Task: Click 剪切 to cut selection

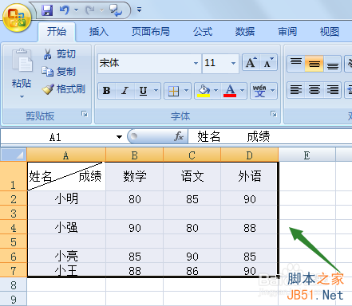Action: pyautogui.click(x=59, y=54)
